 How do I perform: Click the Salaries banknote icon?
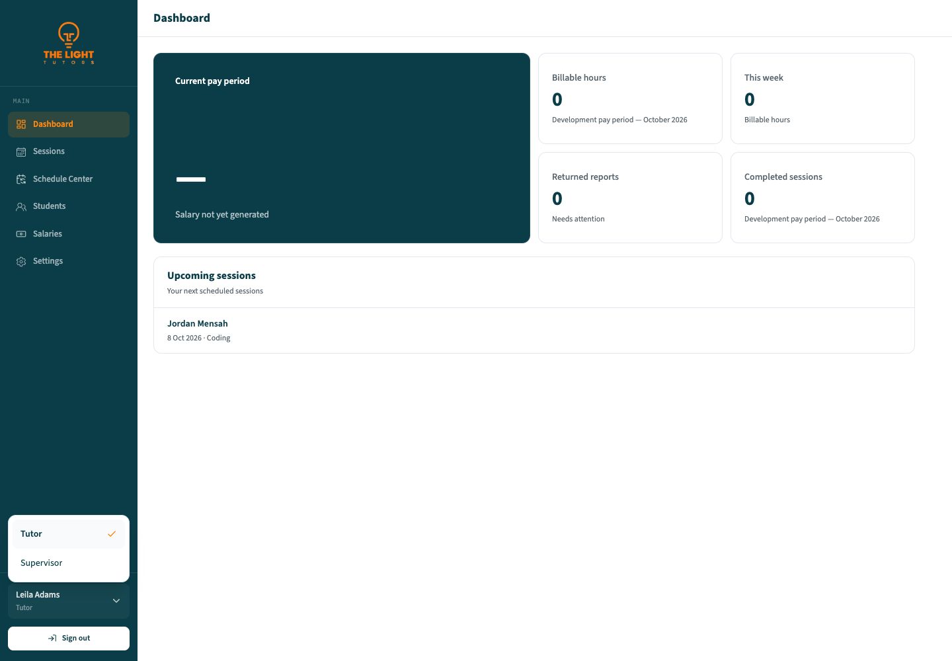(21, 234)
